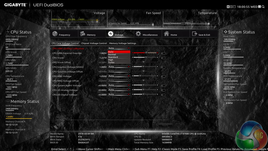Open the Frequency tab
268x151 pixels.
coord(64,34)
